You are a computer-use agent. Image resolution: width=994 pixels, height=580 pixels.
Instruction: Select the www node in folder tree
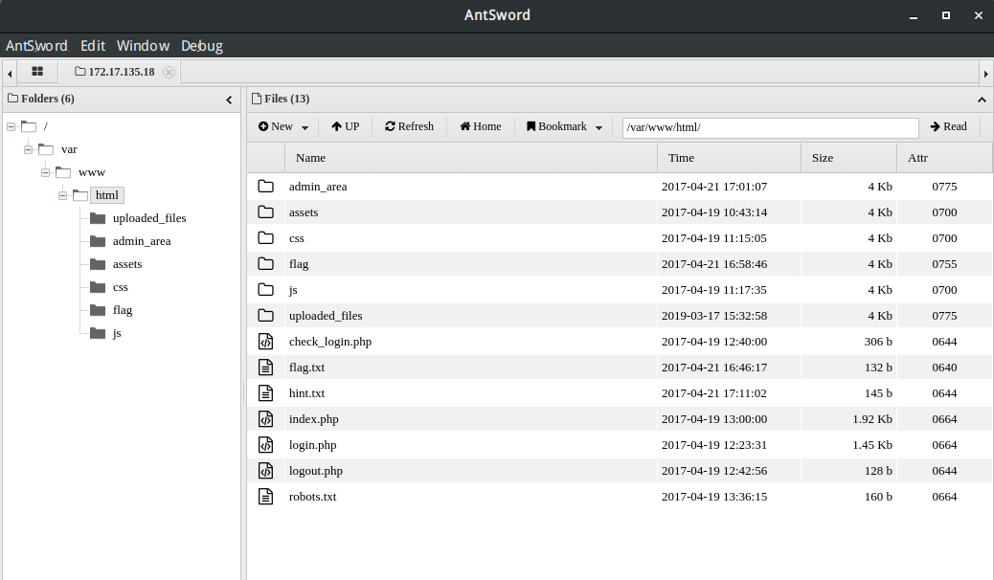(92, 172)
